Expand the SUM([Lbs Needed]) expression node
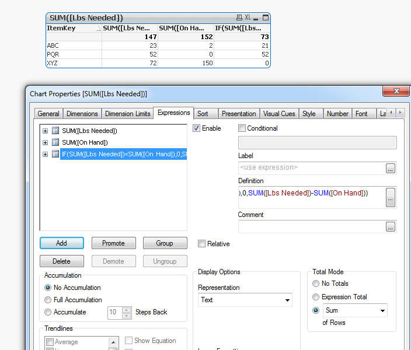The width and height of the screenshot is (411, 350). 46,131
